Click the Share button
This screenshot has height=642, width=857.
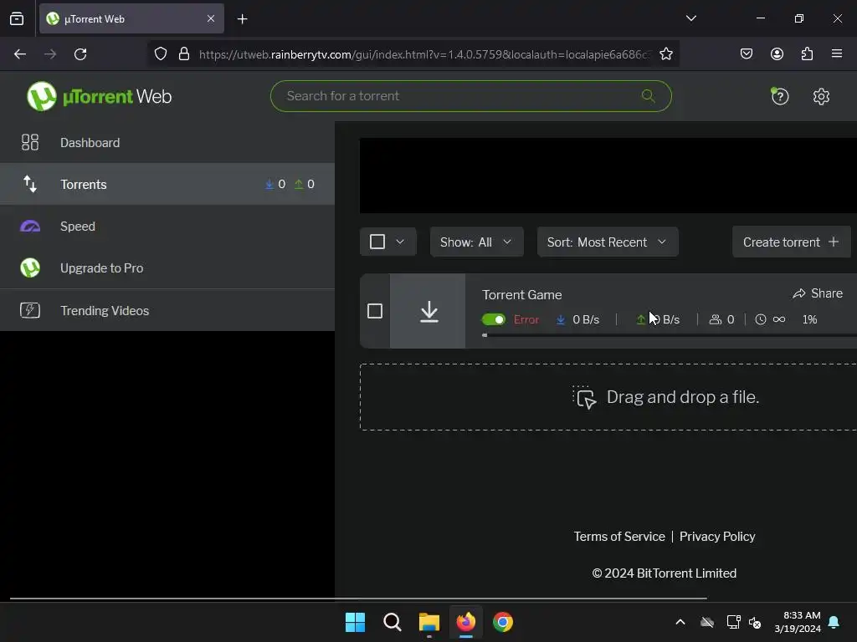pyautogui.click(x=818, y=293)
